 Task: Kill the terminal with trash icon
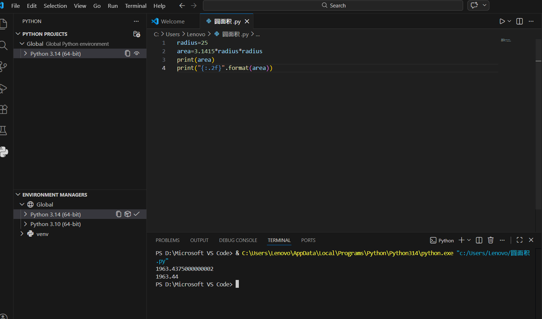(491, 240)
